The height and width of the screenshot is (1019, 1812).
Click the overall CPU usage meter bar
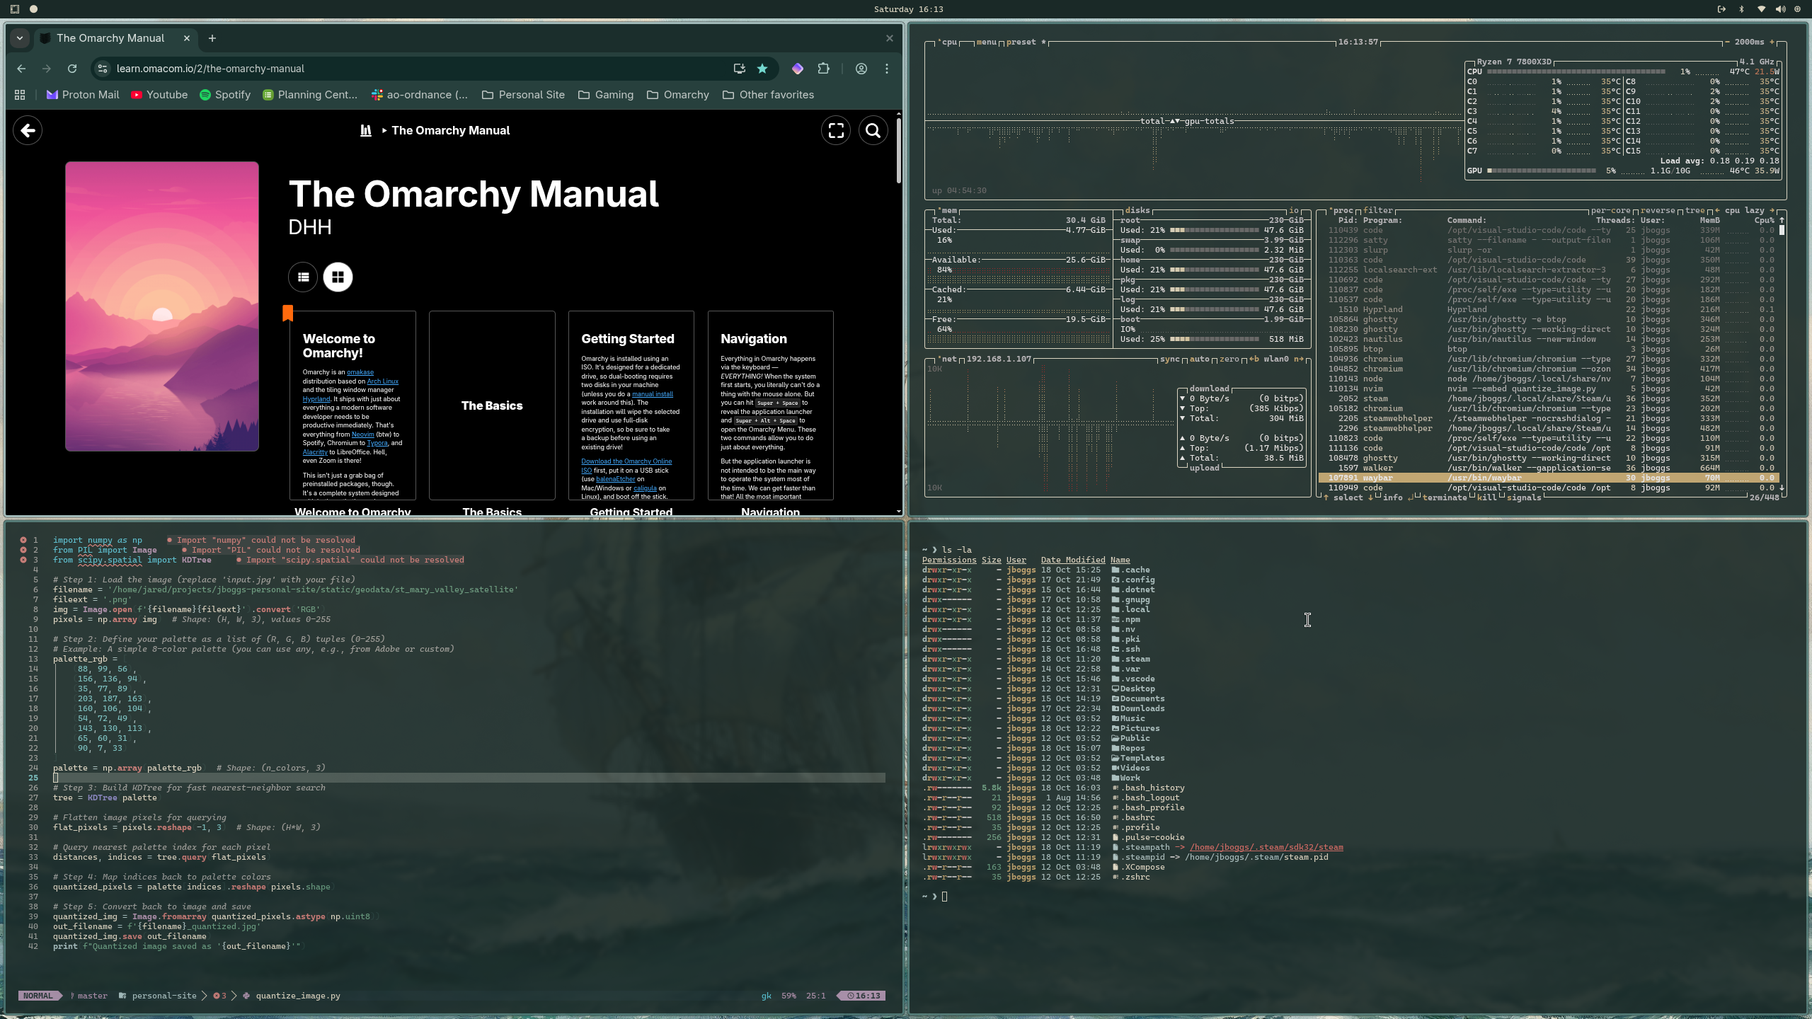pos(1576,72)
